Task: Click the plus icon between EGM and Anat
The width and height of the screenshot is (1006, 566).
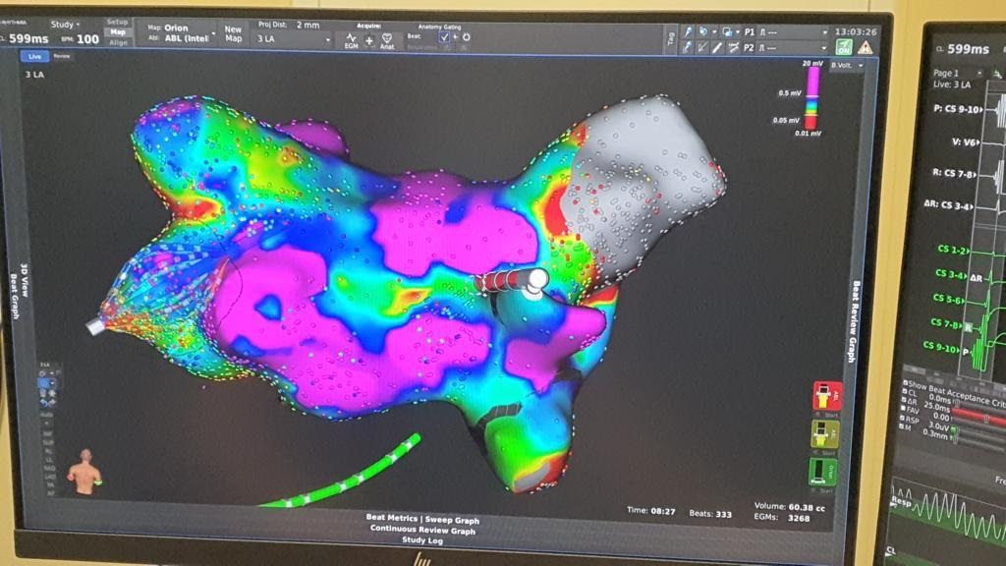Action: (x=369, y=41)
